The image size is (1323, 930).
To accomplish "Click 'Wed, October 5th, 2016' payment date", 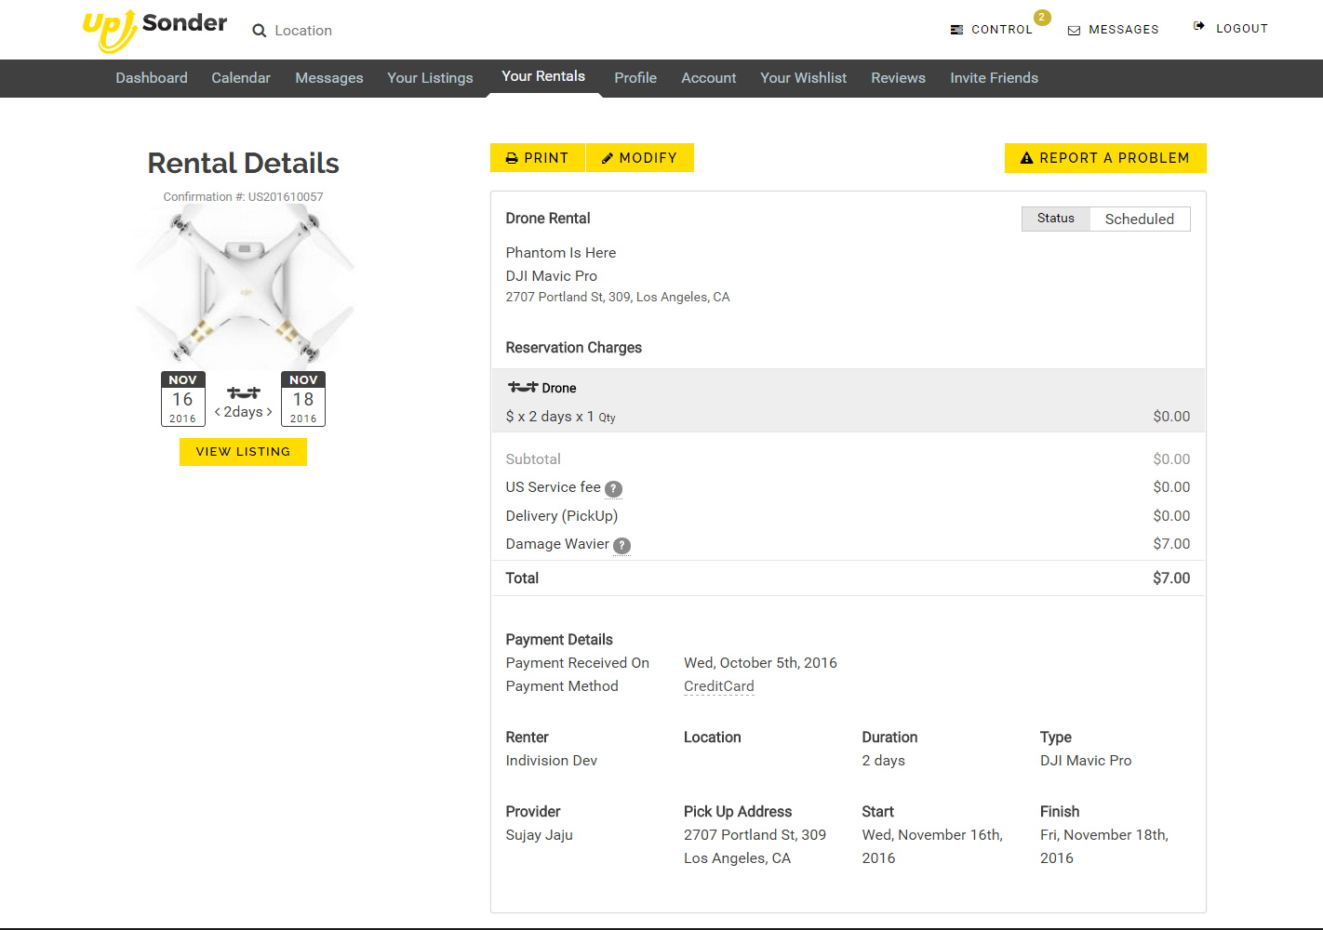I will (x=760, y=663).
